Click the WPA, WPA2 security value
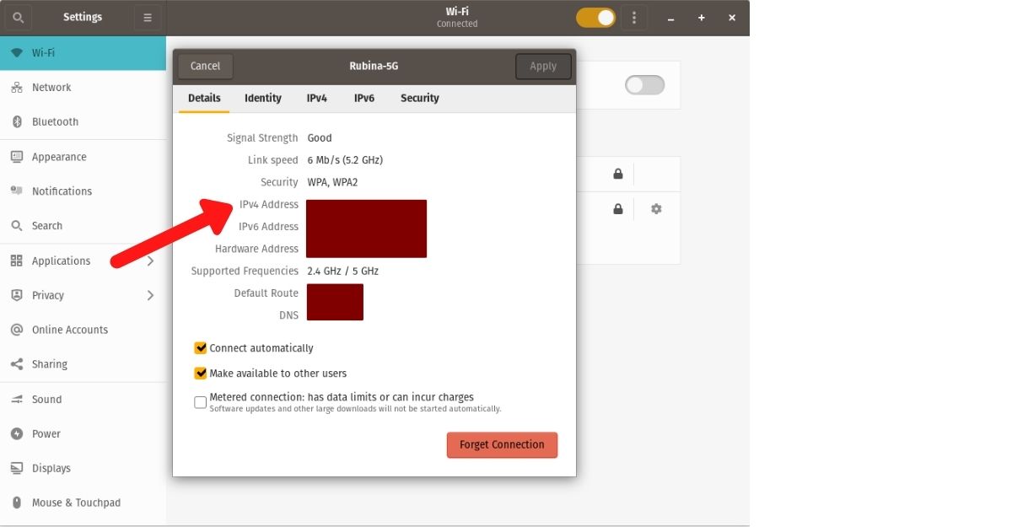This screenshot has height=527, width=1012. point(332,182)
